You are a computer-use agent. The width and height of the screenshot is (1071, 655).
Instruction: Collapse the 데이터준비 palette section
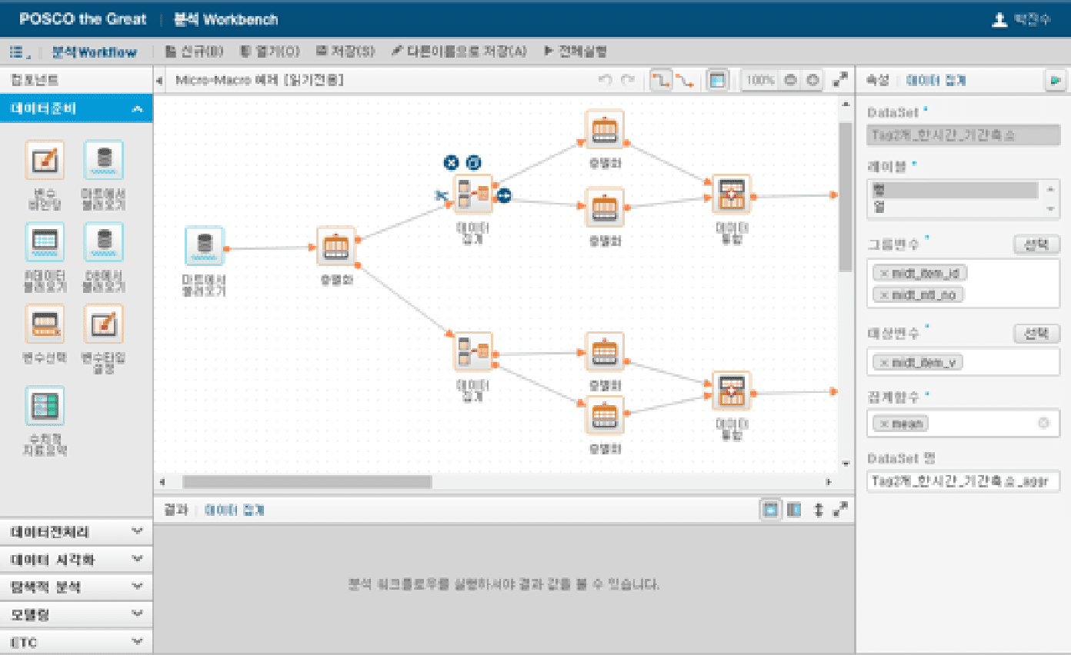point(76,108)
